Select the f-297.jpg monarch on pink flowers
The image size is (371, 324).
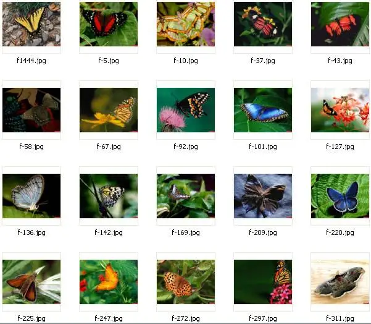click(263, 282)
